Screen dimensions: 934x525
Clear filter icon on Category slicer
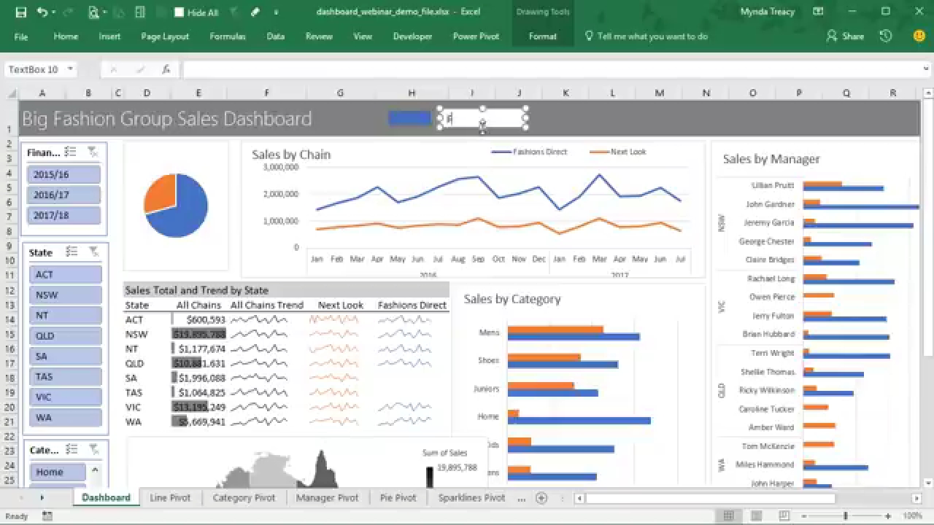tap(93, 449)
